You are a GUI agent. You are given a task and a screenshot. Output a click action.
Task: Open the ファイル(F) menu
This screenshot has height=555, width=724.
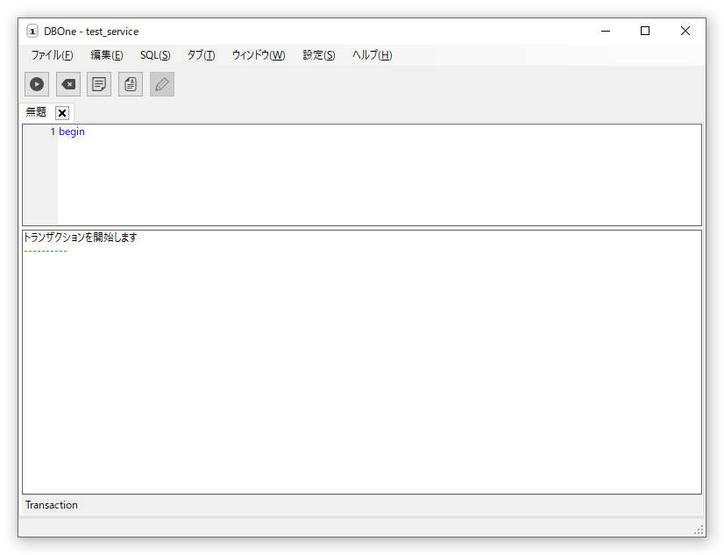pyautogui.click(x=52, y=55)
